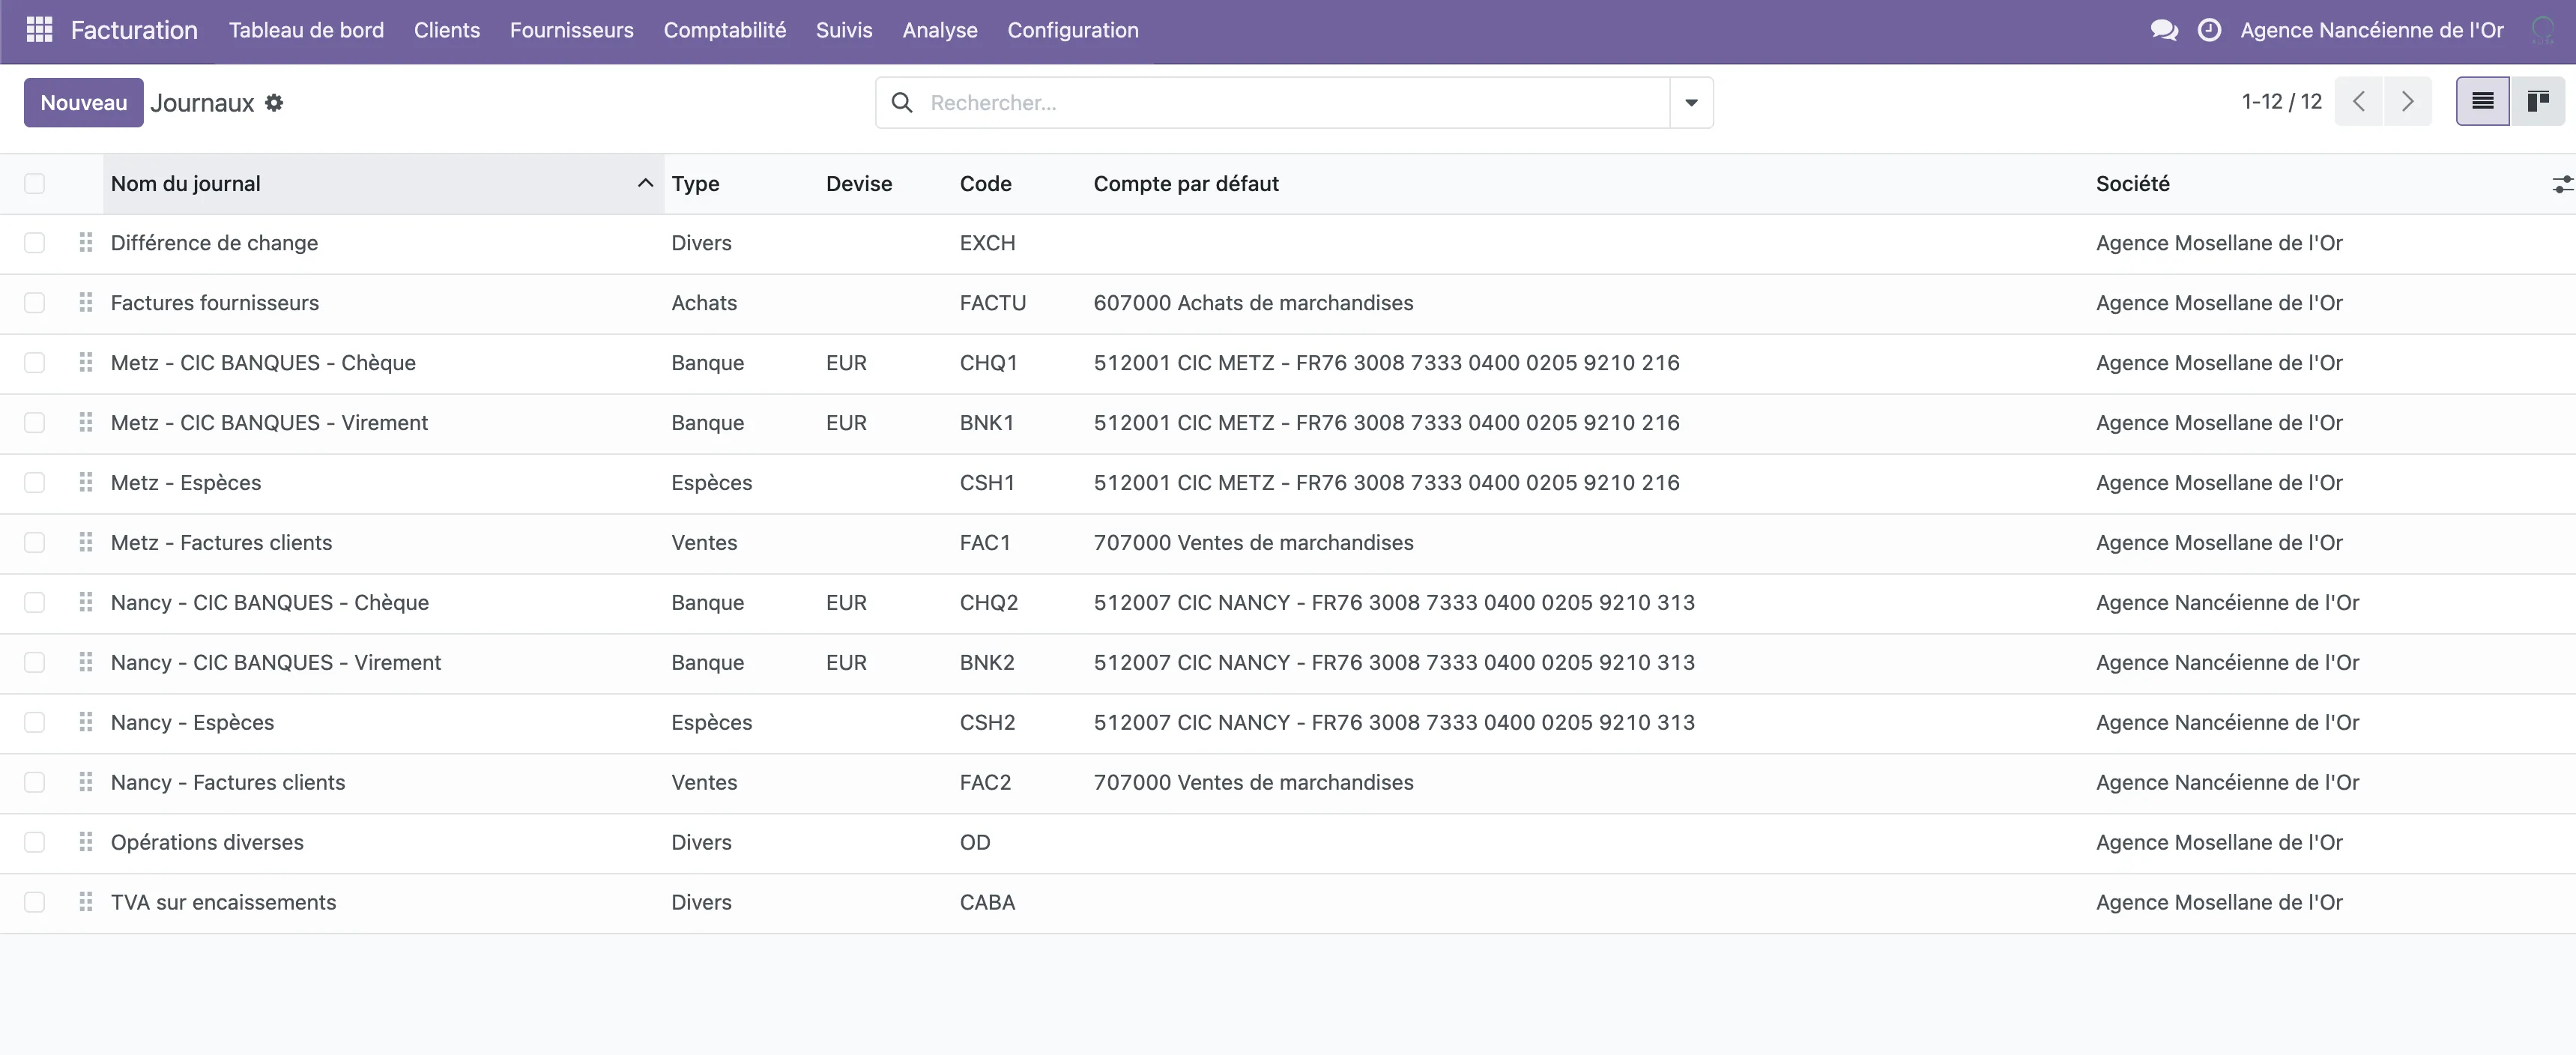The height and width of the screenshot is (1055, 2576).
Task: Sort by Code column header
Action: coord(985,184)
